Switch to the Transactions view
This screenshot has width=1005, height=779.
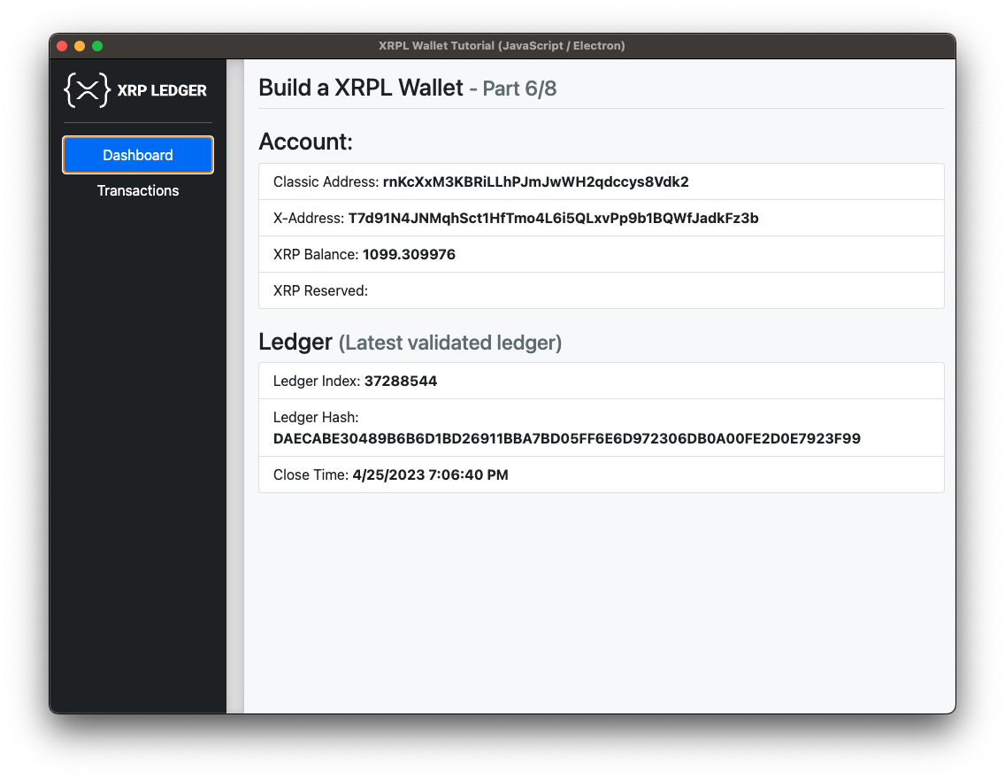coord(138,190)
